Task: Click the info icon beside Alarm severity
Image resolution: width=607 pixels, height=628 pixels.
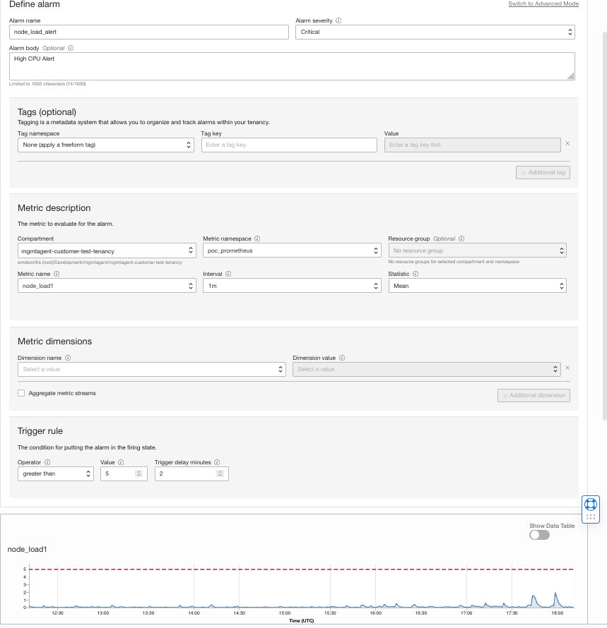Action: [x=338, y=21]
